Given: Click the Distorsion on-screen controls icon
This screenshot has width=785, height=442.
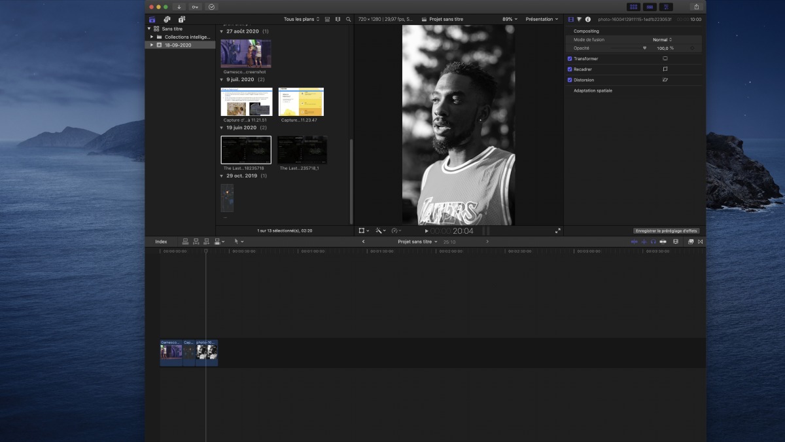Looking at the screenshot, I should pos(665,79).
